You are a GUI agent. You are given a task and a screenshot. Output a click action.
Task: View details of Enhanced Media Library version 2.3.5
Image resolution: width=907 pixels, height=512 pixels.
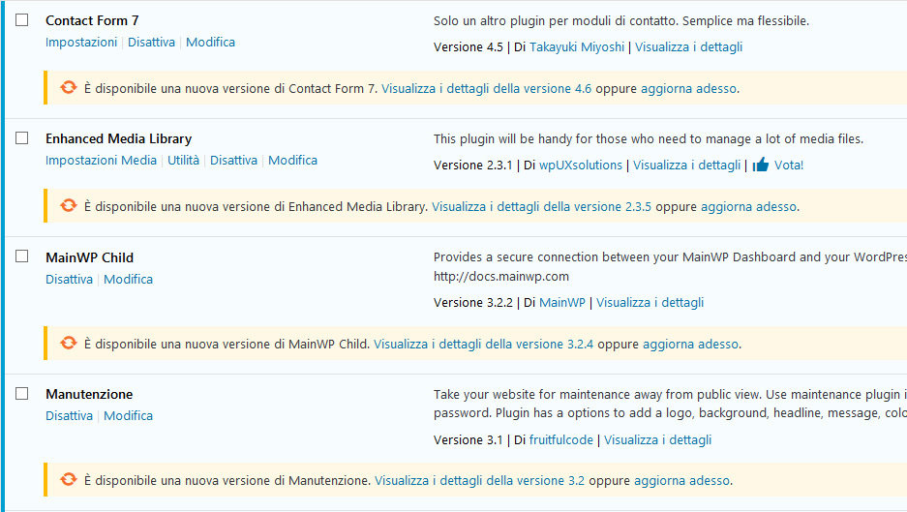(x=541, y=206)
